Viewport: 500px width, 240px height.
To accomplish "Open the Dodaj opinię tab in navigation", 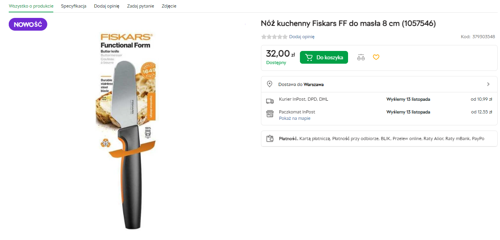I will pos(107,6).
